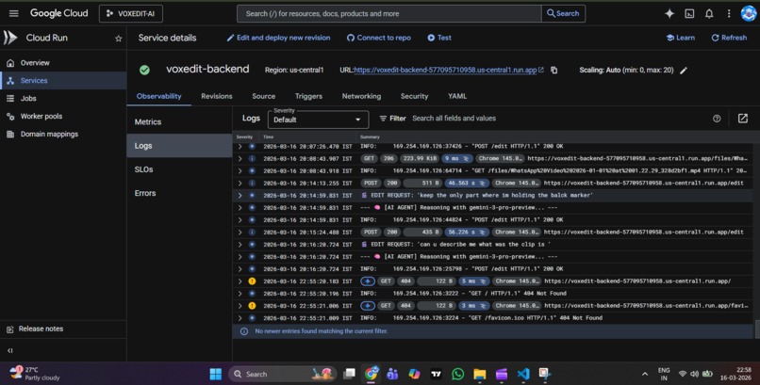Expand the 20:15:24.488 POST 200 log entry
This screenshot has width=760, height=385.
point(240,233)
